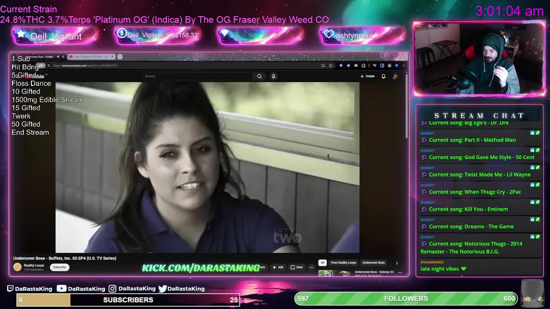Screen dimensions: 550x309
Task: Click the Instagram DaRastaKing handle
Action: pos(132,289)
